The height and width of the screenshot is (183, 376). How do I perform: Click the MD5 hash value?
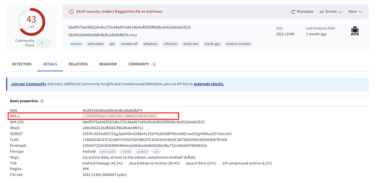(112, 110)
